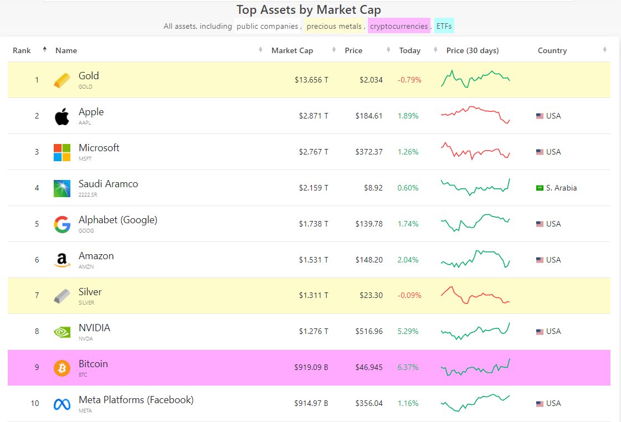Click Silver's price $23.30

point(371,295)
